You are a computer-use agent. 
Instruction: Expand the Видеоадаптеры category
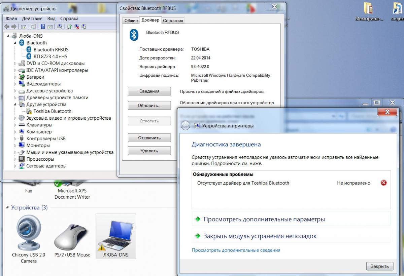click(15, 84)
